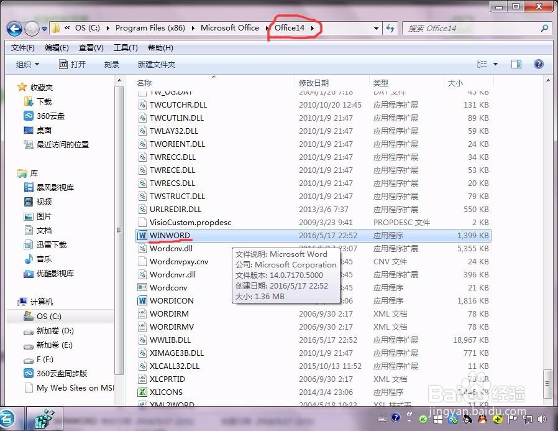The image size is (558, 431).
Task: Expand the Office14 breadcrumb arrow
Action: tap(313, 28)
